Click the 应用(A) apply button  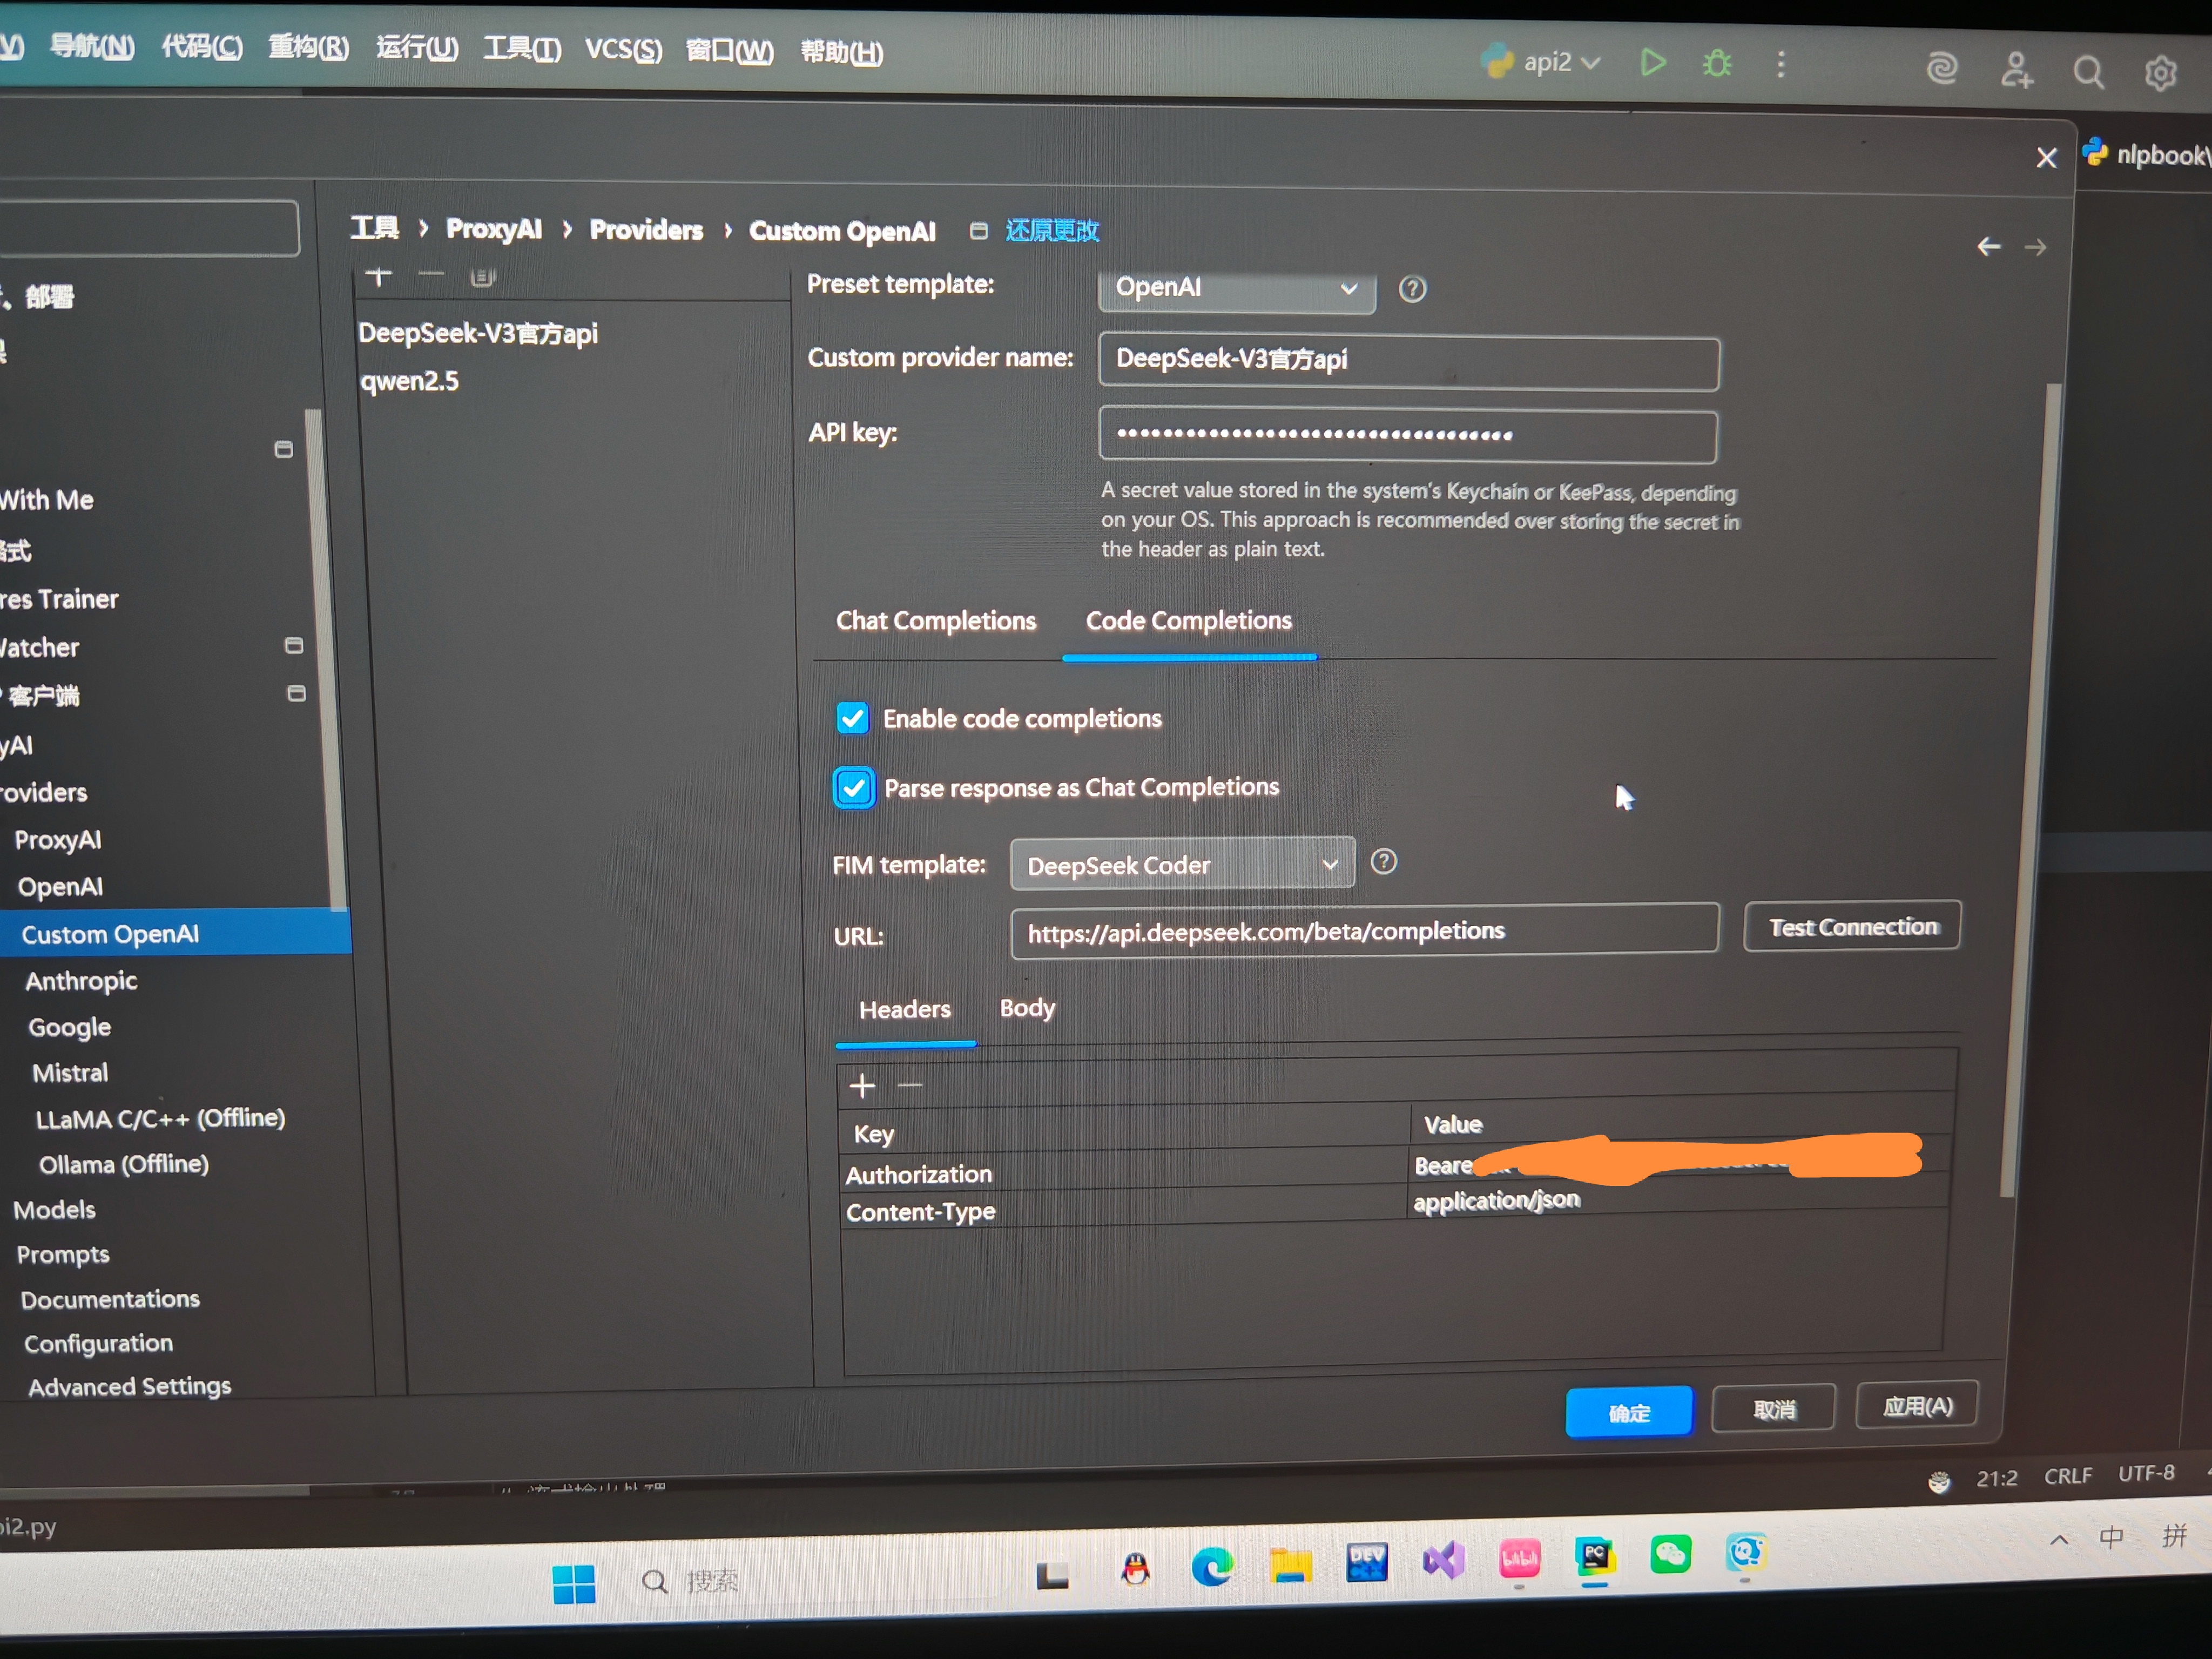click(1916, 1406)
